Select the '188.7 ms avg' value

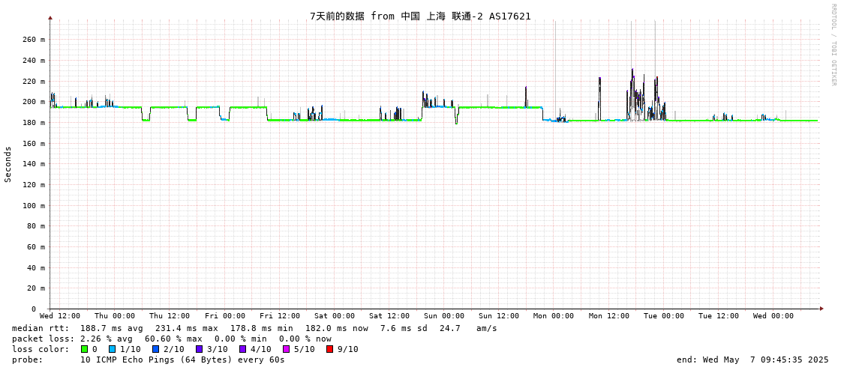(x=112, y=328)
